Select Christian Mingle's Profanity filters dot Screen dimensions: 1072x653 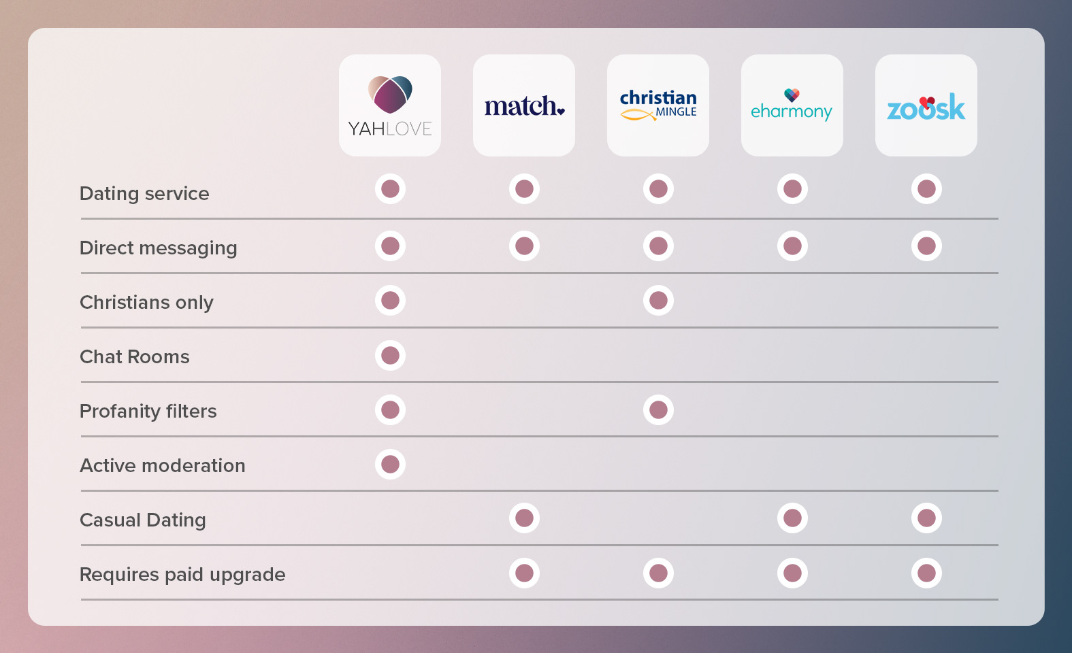point(658,409)
